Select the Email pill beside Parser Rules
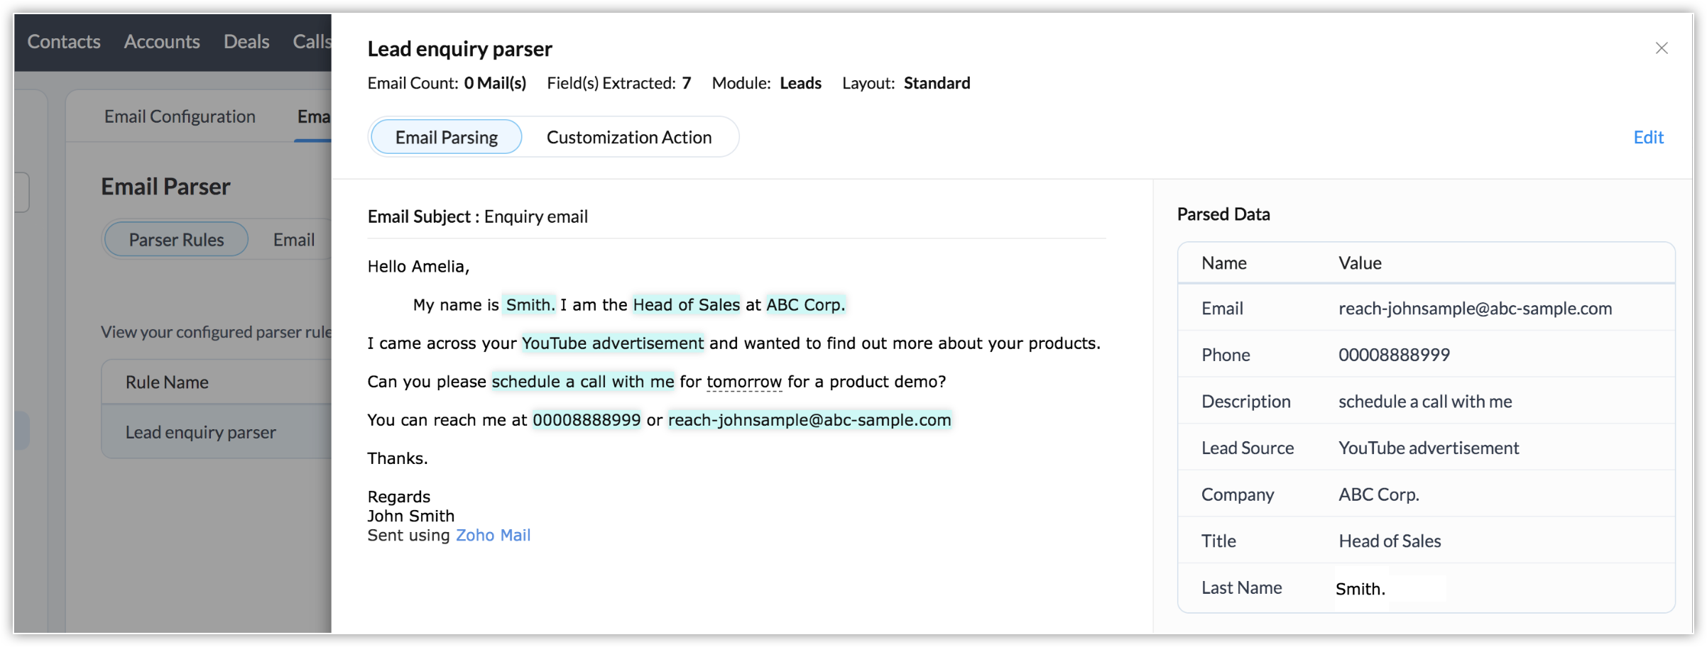1707x647 pixels. 294,240
